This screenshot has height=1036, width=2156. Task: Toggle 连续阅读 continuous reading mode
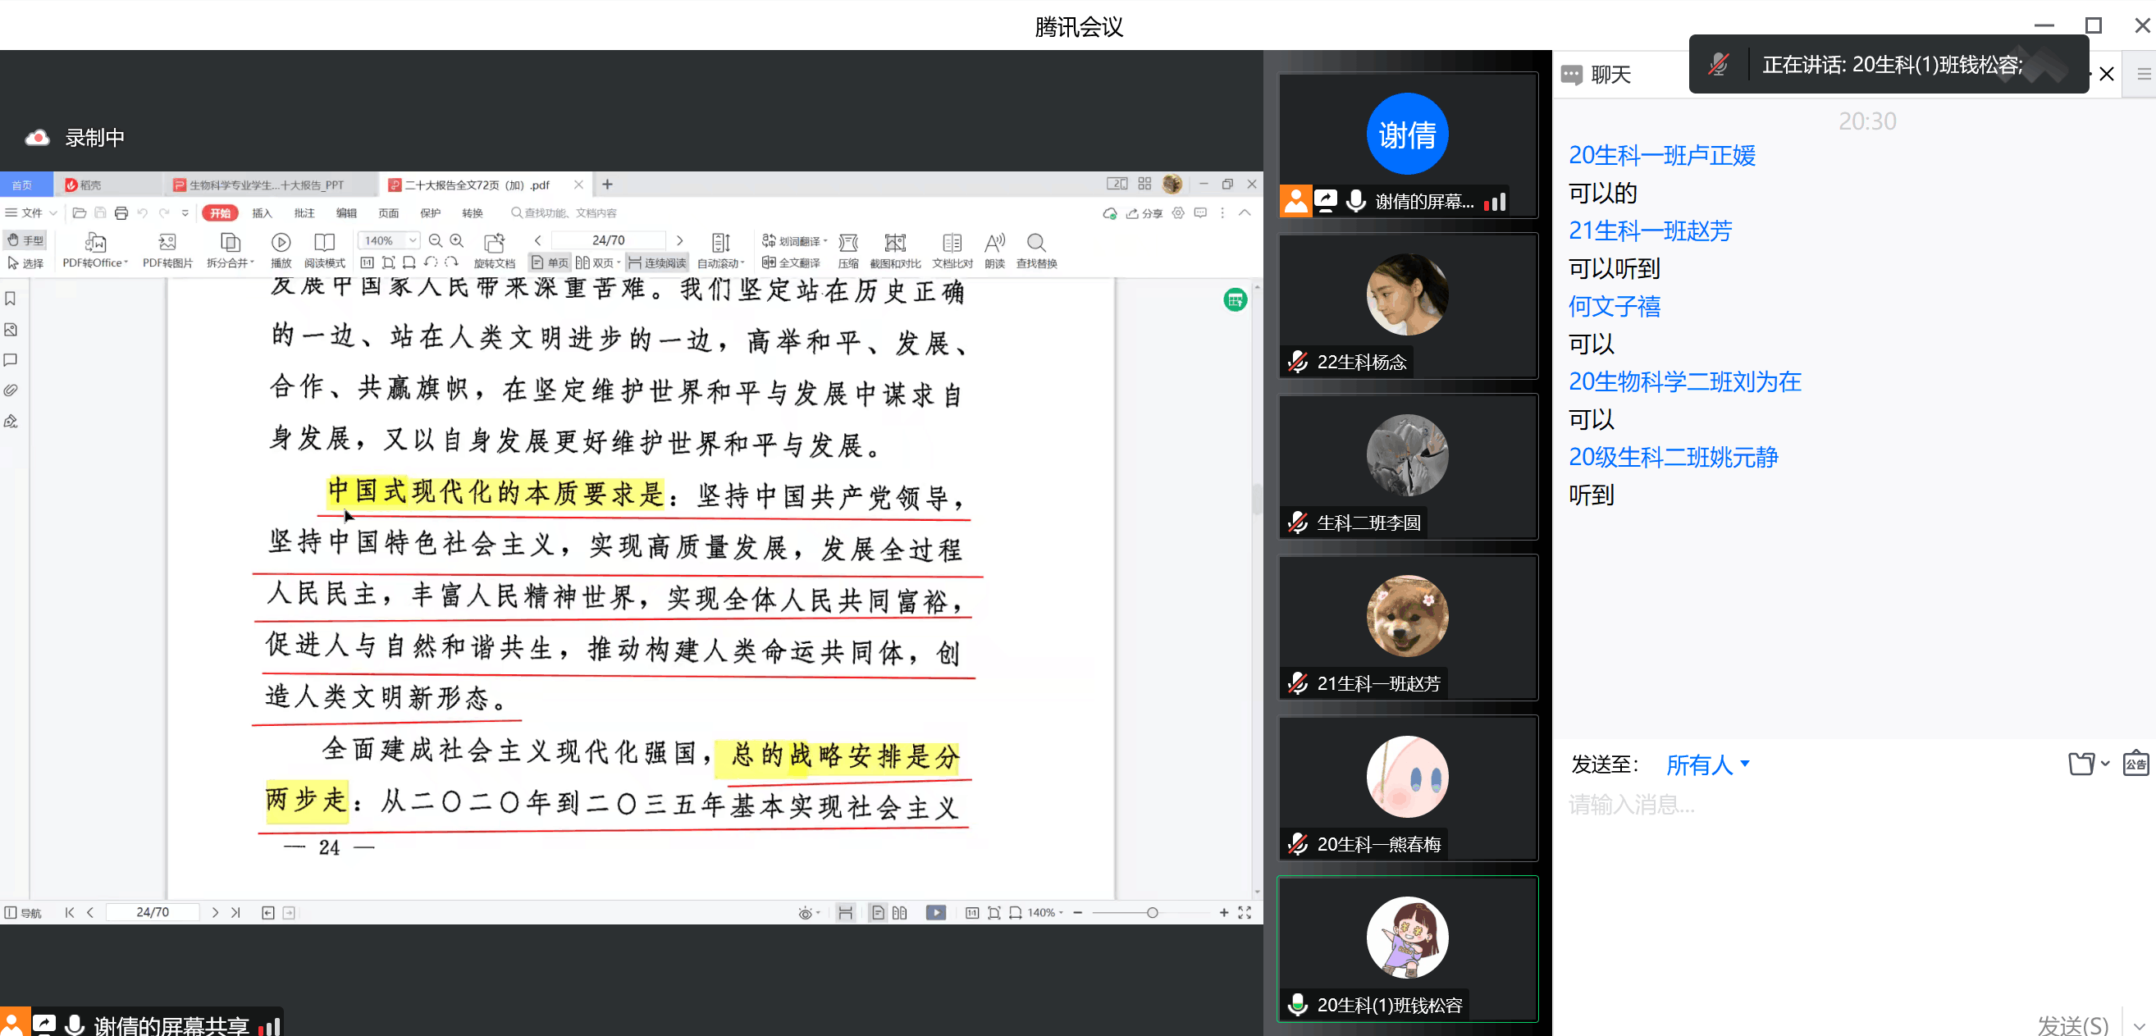click(658, 262)
